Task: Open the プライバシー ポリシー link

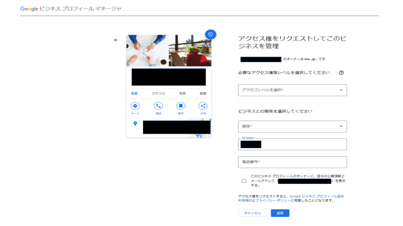Action: pyautogui.click(x=273, y=200)
